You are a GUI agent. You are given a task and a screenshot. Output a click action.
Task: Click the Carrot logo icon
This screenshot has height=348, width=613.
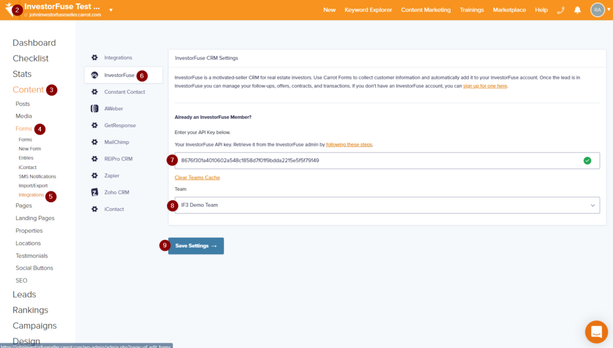pyautogui.click(x=8, y=10)
